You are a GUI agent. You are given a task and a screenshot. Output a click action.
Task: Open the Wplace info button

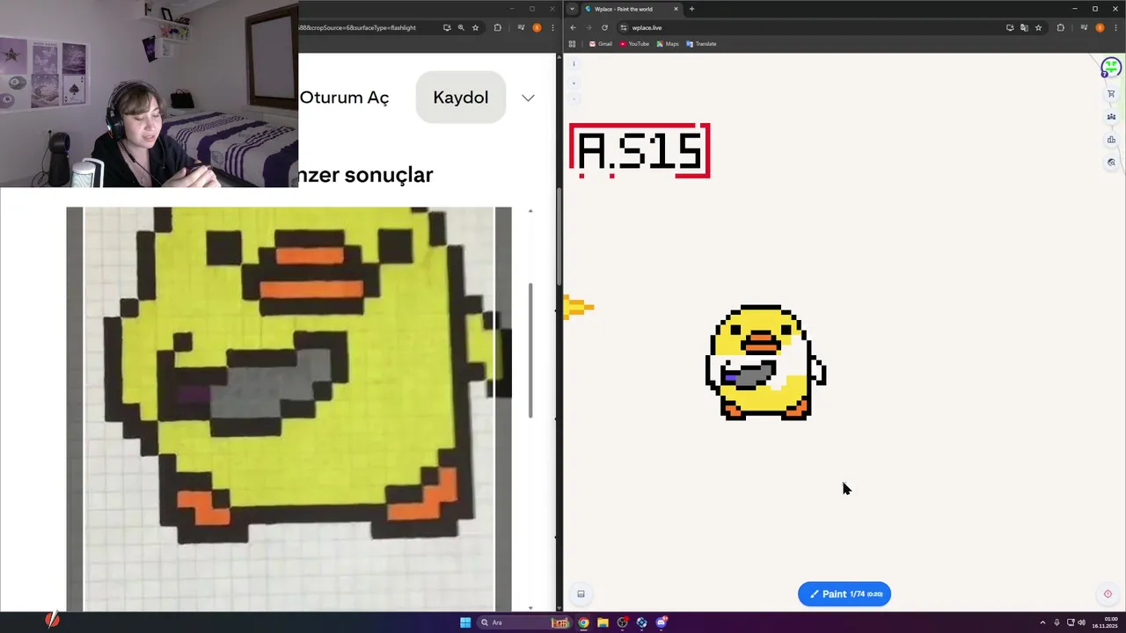point(574,63)
